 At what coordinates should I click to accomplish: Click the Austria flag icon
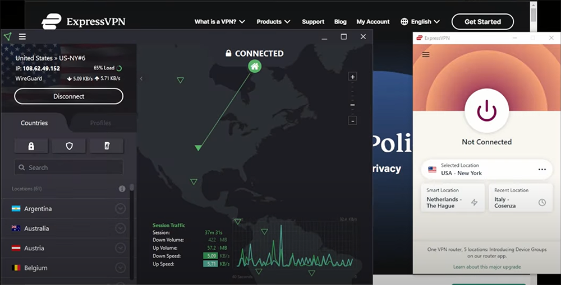coord(16,248)
